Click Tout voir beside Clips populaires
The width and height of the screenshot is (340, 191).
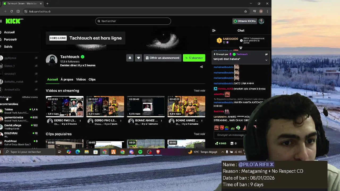(199, 134)
